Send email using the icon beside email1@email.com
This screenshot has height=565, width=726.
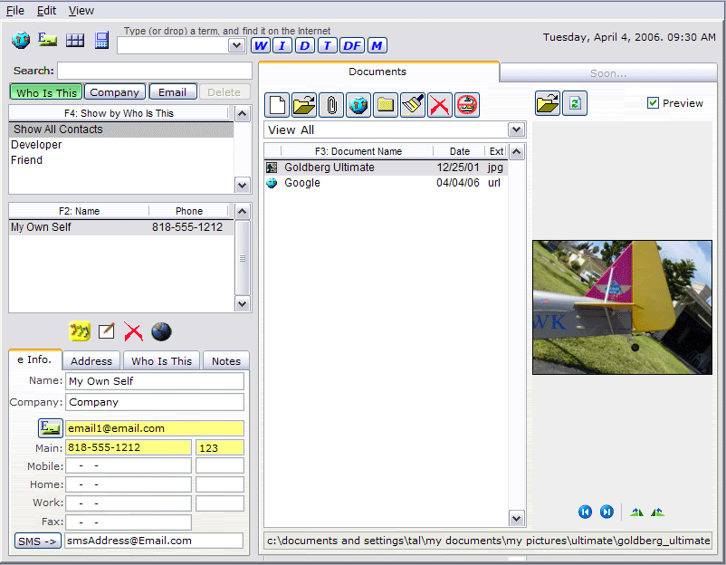51,428
